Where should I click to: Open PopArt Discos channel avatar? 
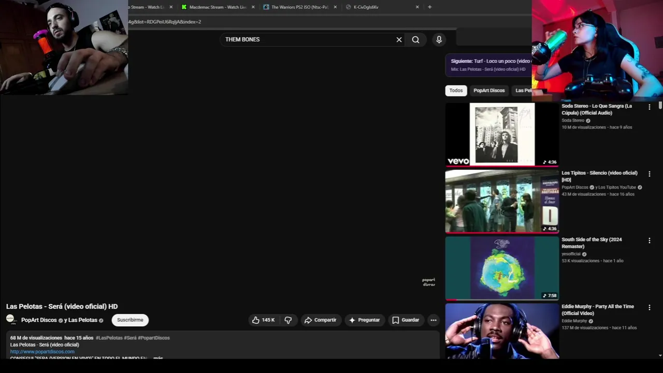coord(11,320)
